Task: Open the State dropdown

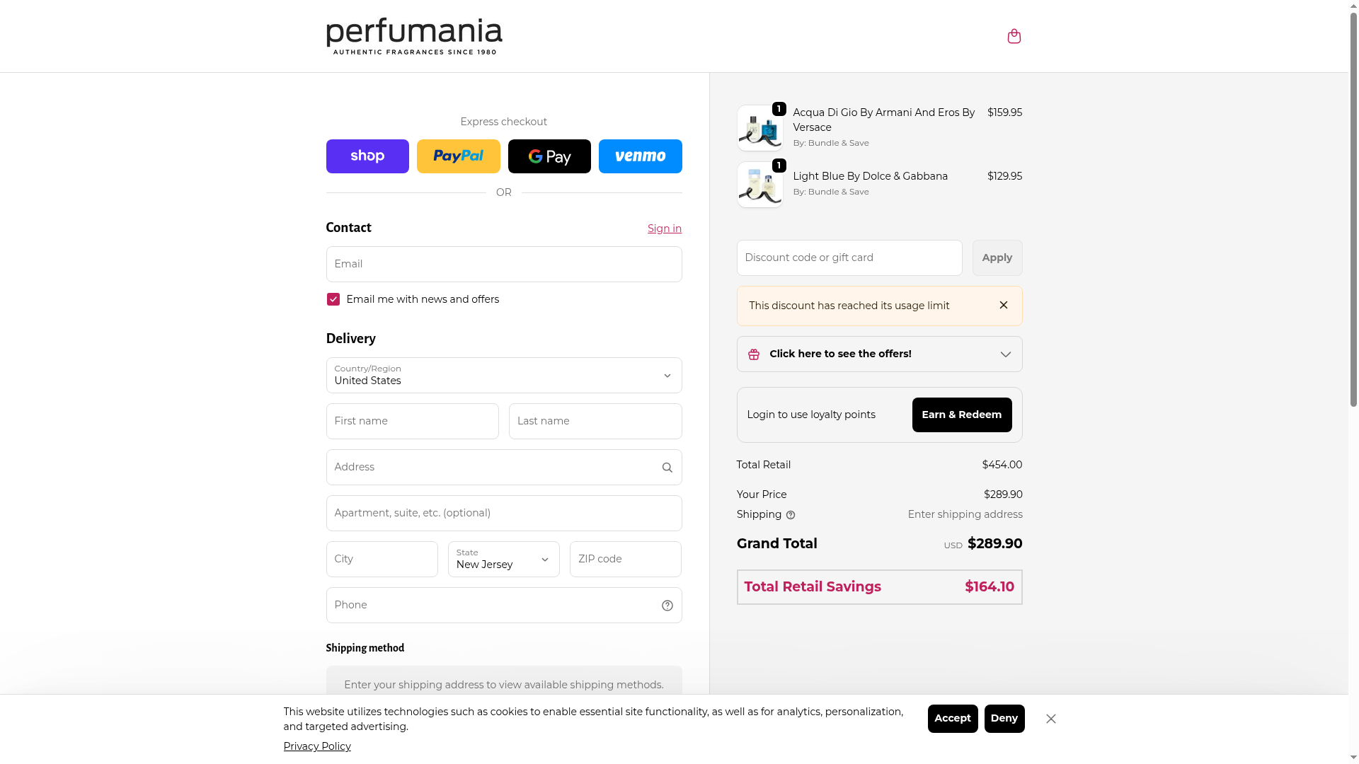Action: 503,560
